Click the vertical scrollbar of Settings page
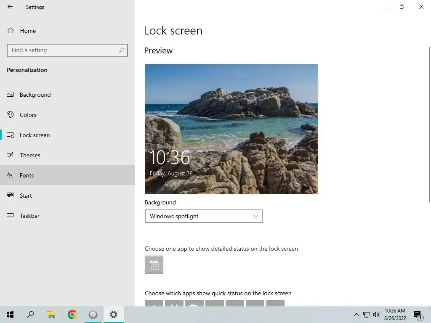Image resolution: width=431 pixels, height=323 pixels. [x=429, y=125]
